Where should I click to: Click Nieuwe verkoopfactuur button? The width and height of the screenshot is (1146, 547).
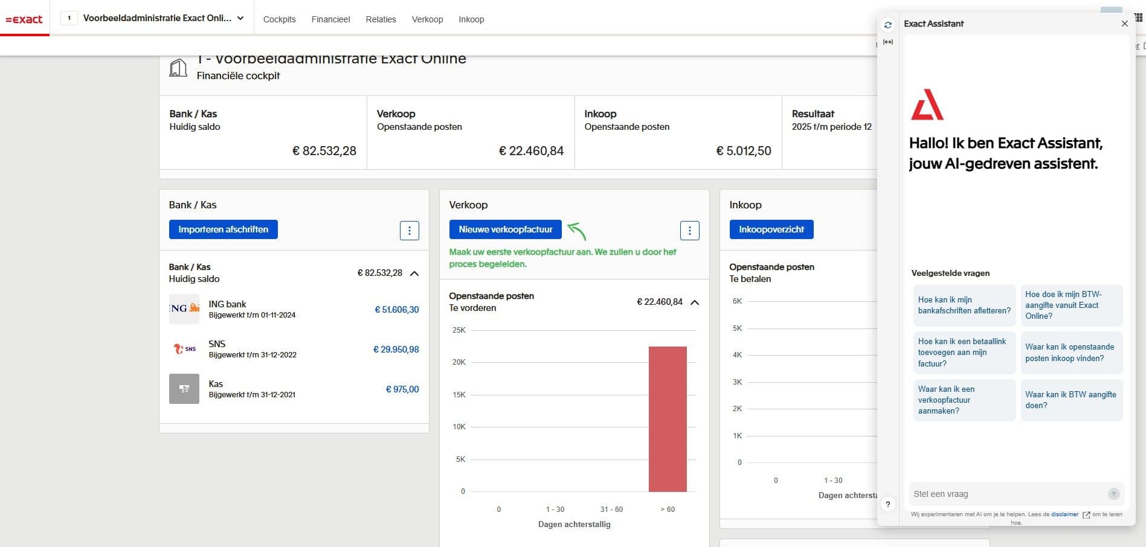point(506,229)
